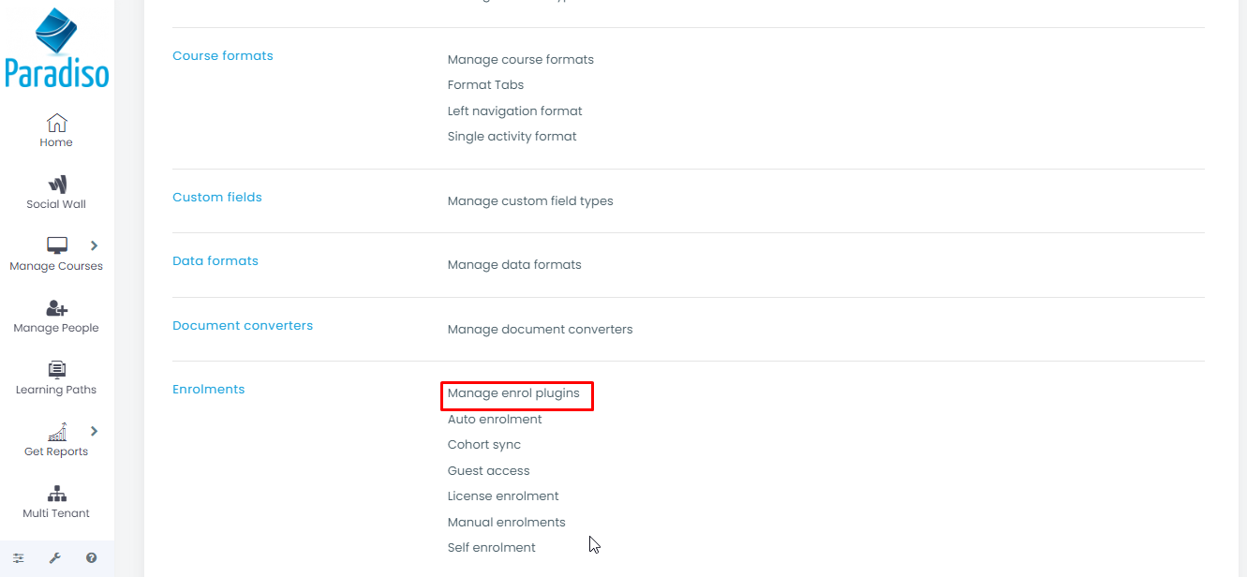Go to Self enrolment settings
Image resolution: width=1247 pixels, height=577 pixels.
[492, 548]
